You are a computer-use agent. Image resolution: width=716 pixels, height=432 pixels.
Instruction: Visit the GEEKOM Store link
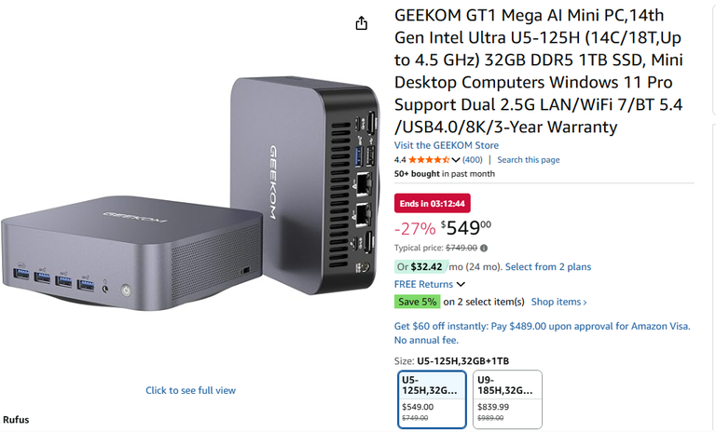[x=447, y=145]
